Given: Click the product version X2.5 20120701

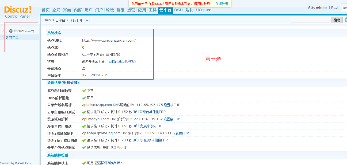Looking at the screenshot, I should [95, 75].
